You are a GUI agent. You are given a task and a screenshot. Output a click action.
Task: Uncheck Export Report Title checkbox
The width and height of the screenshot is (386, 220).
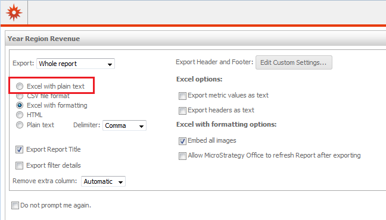pyautogui.click(x=20, y=149)
